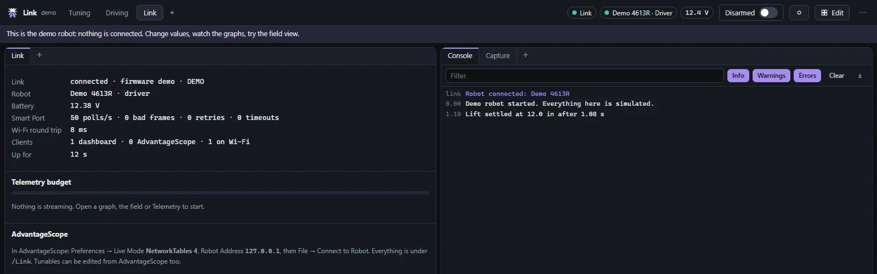Click the 'AdvantageScope' section heading
The width and height of the screenshot is (877, 274).
pos(39,234)
